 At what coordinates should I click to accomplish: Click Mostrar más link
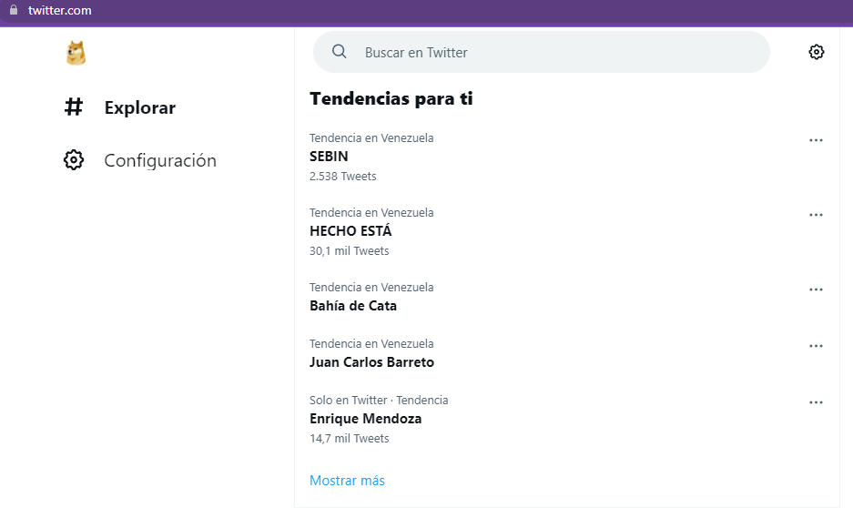[347, 481]
